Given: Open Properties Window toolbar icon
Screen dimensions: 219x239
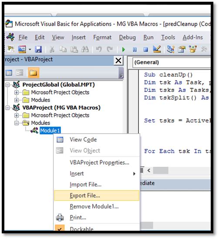Looking at the screenshot, I should pyautogui.click(x=182, y=49).
